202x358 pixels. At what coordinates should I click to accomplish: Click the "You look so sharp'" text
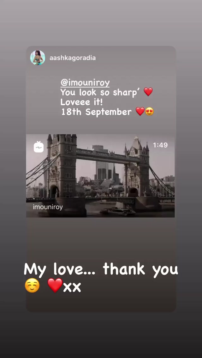click(100, 92)
